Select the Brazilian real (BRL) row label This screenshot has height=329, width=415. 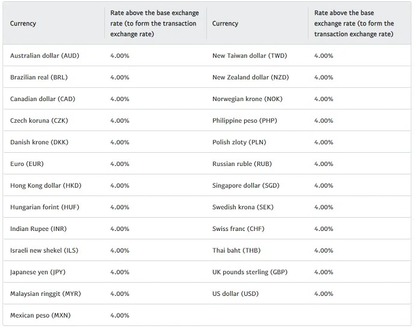tap(39, 78)
